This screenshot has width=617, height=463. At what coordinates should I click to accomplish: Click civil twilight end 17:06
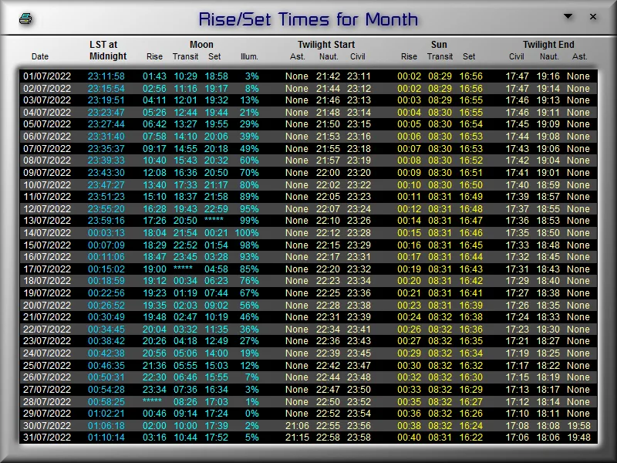pyautogui.click(x=517, y=438)
